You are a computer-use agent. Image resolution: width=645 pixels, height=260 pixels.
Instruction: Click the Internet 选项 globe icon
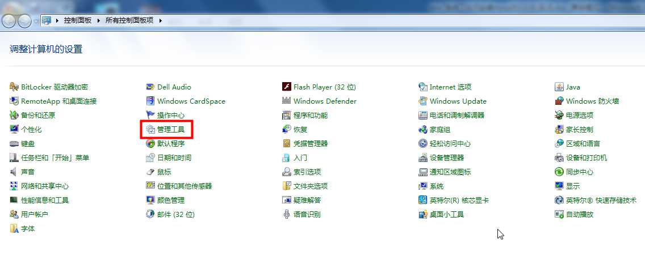coord(423,87)
